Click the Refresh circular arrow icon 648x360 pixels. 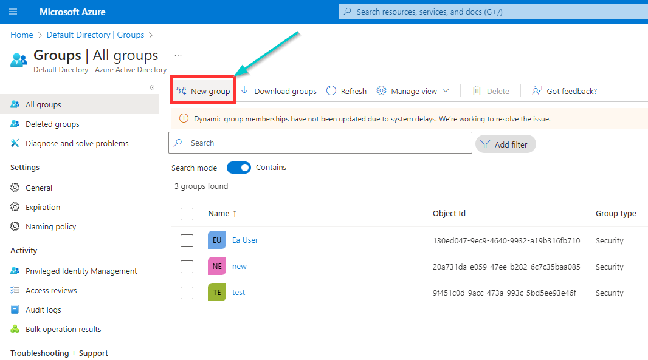click(x=331, y=91)
